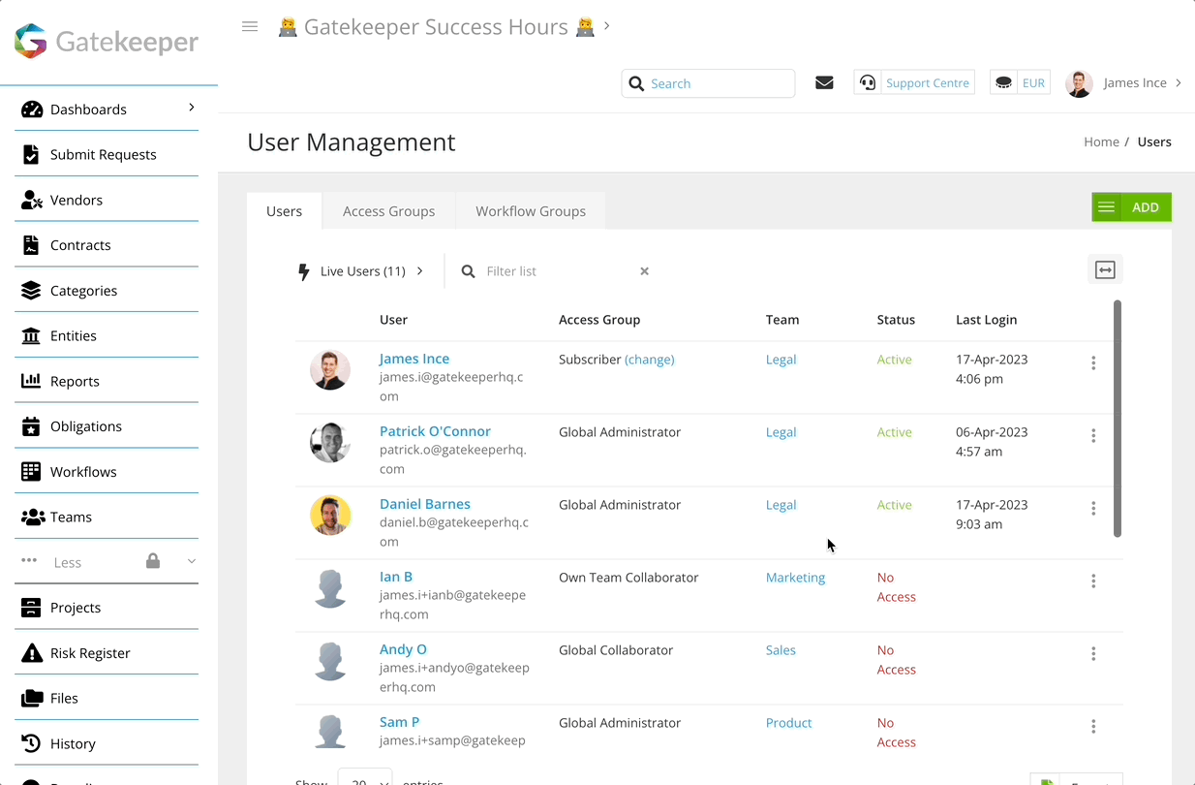Click the currency coins icon
The image size is (1195, 785).
tap(1004, 82)
